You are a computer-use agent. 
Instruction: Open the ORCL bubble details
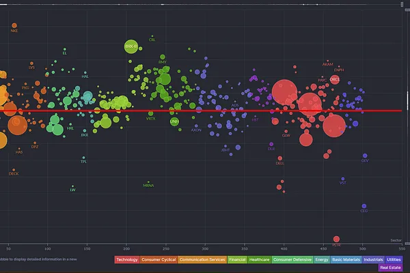pyautogui.click(x=335, y=79)
